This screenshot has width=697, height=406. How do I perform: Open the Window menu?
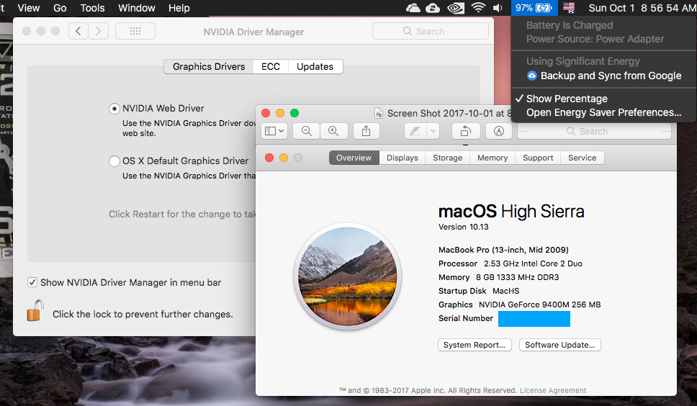(137, 8)
